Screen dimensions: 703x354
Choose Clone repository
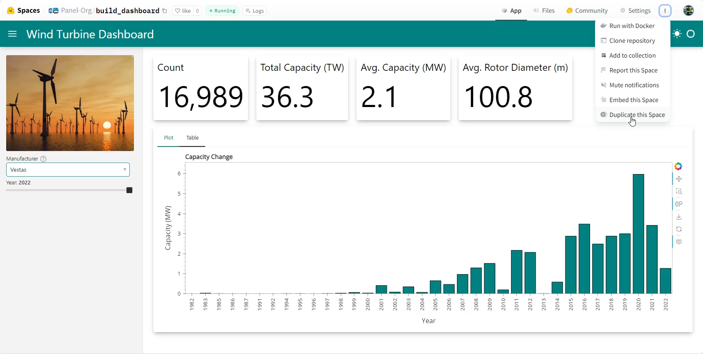coord(633,41)
